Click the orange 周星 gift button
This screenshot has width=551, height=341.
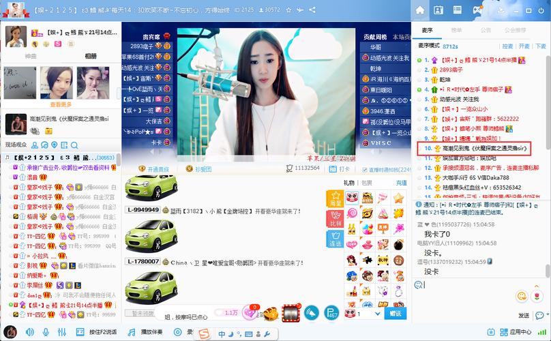[x=335, y=198]
